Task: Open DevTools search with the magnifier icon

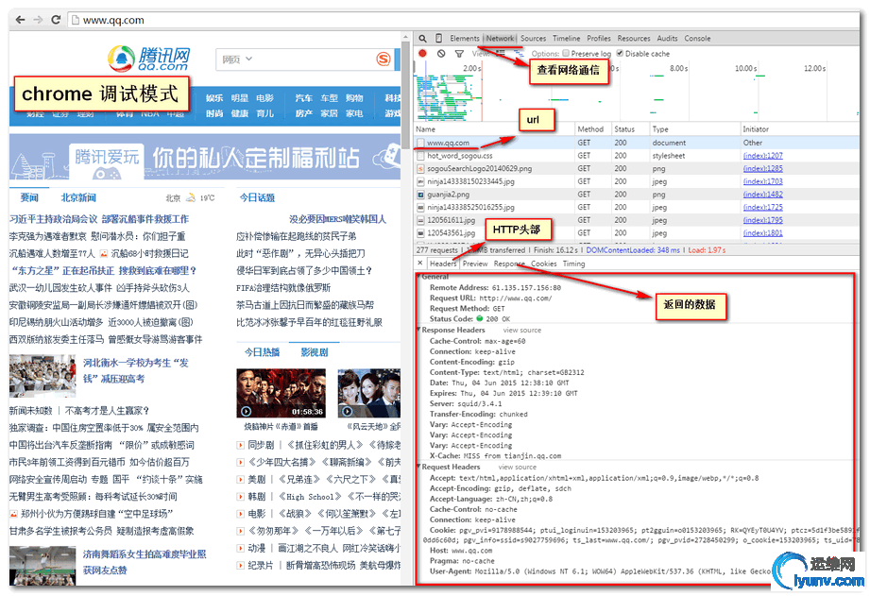Action: [x=423, y=39]
